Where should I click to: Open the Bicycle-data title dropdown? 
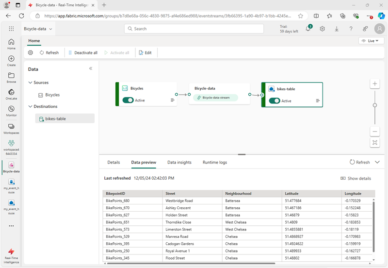[38, 29]
